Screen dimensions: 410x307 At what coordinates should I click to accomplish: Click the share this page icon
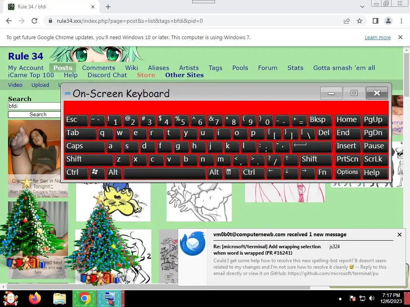(347, 21)
